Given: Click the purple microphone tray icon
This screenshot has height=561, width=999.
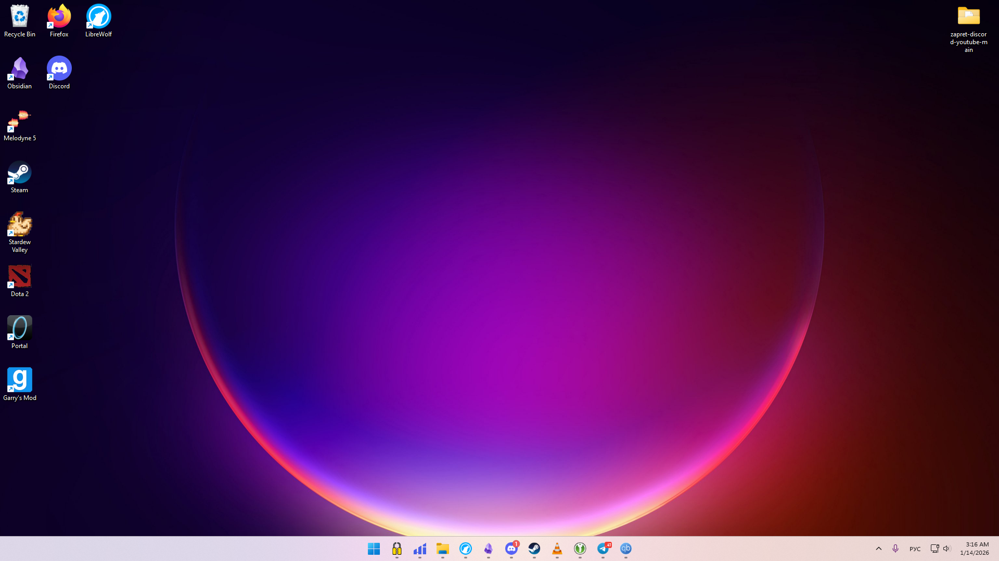Looking at the screenshot, I should (x=895, y=549).
